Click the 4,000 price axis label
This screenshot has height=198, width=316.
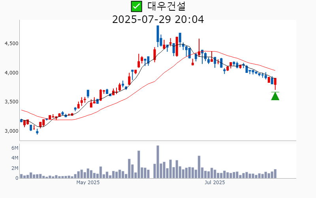pos(11,73)
